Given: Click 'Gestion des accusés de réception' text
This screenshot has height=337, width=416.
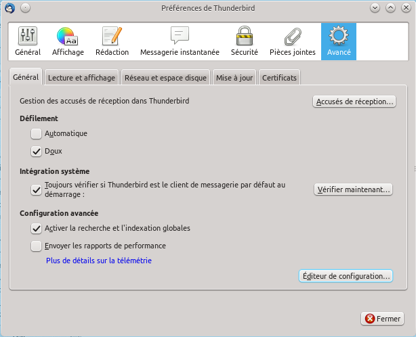Looking at the screenshot, I should 104,101.
